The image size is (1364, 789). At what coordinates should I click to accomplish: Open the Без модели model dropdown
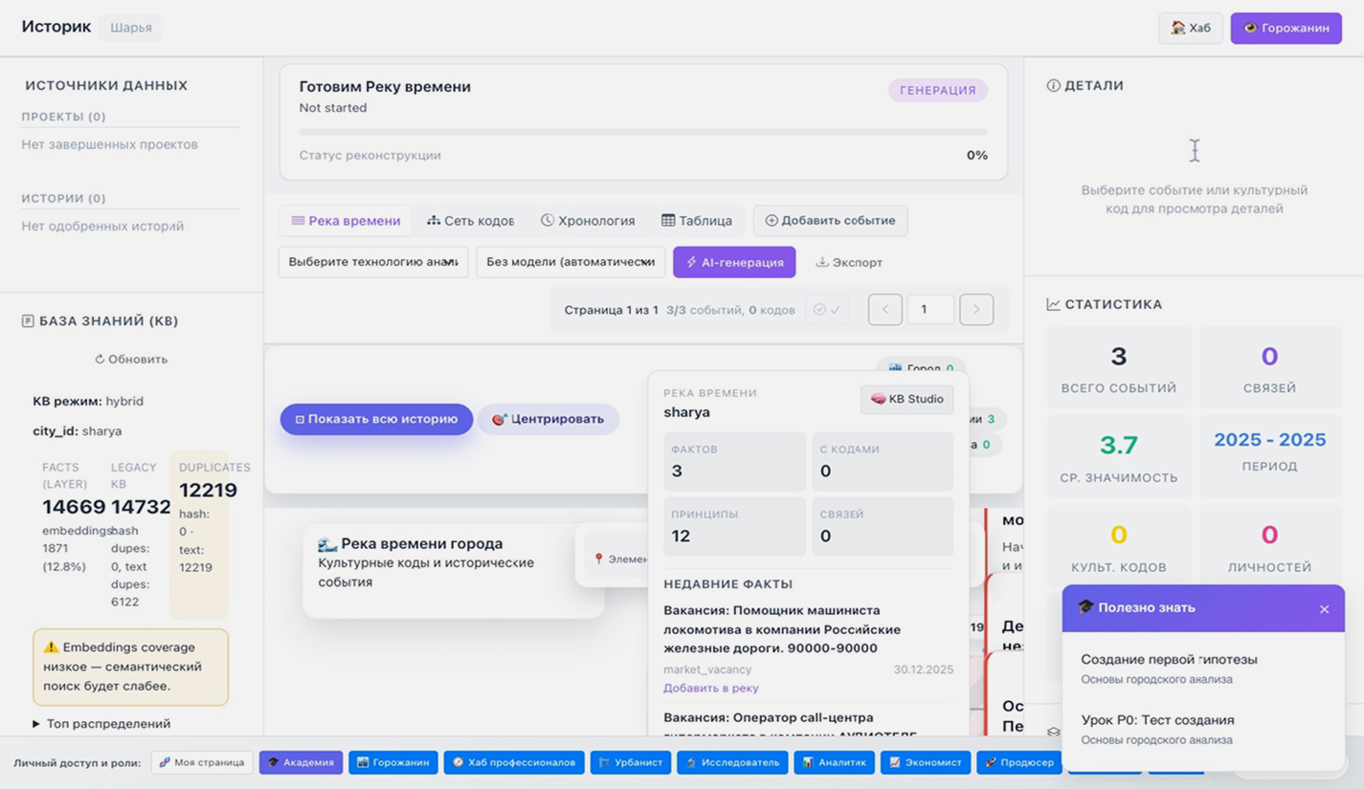pos(570,262)
